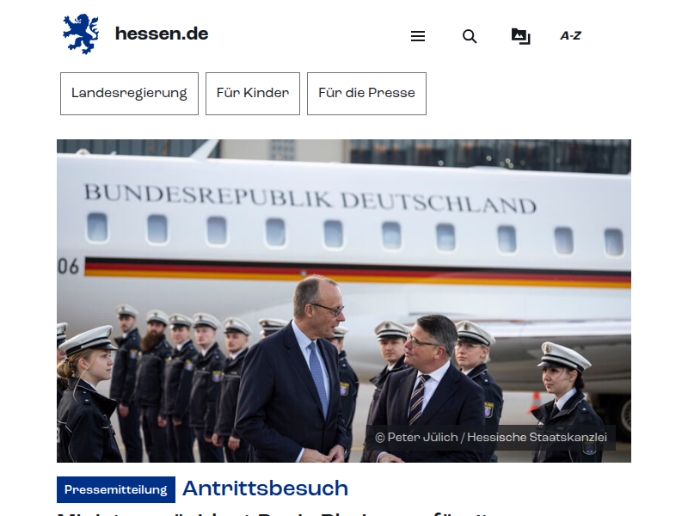The image size is (688, 516).
Task: Click the bearded officer in the lineup
Action: pyautogui.click(x=153, y=384)
